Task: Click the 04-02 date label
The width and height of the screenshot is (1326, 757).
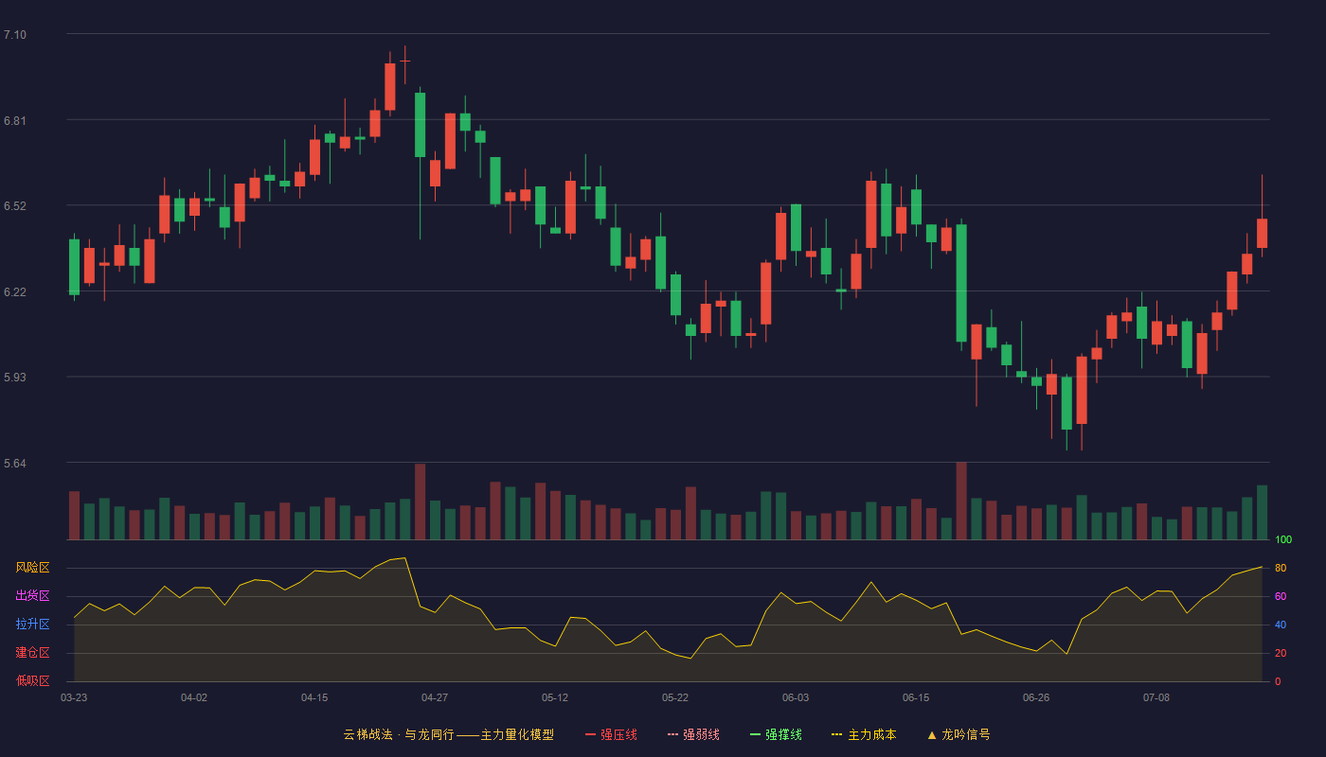Action: click(x=194, y=697)
